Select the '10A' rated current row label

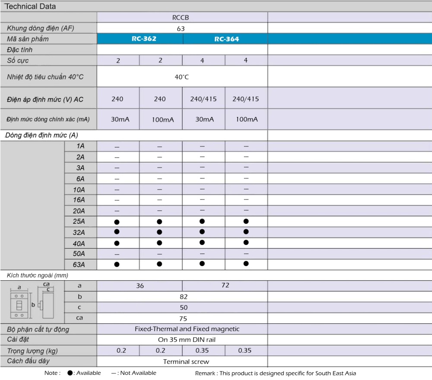79,190
